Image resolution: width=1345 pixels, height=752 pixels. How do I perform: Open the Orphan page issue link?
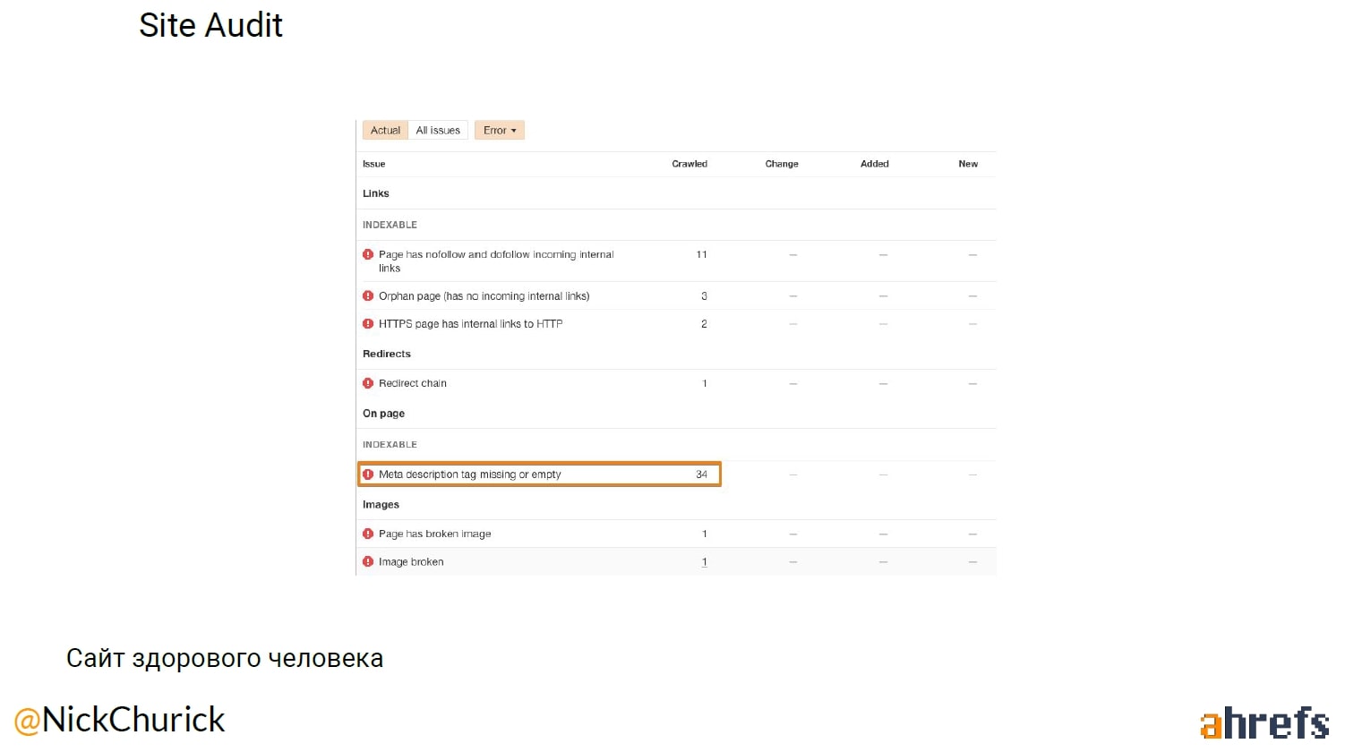tap(484, 296)
